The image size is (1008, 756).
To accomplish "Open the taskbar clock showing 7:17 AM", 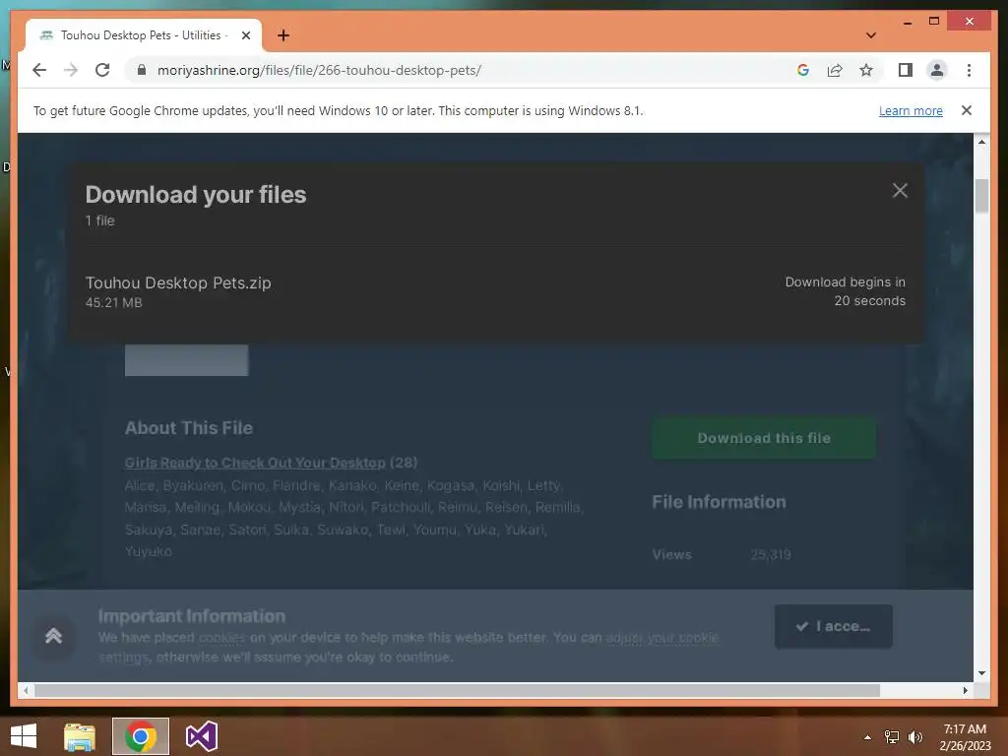I will point(965,737).
